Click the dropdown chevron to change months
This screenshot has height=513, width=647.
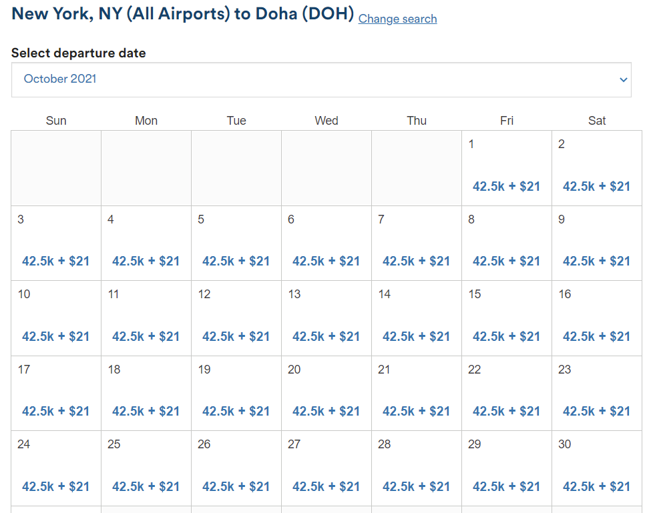point(622,79)
